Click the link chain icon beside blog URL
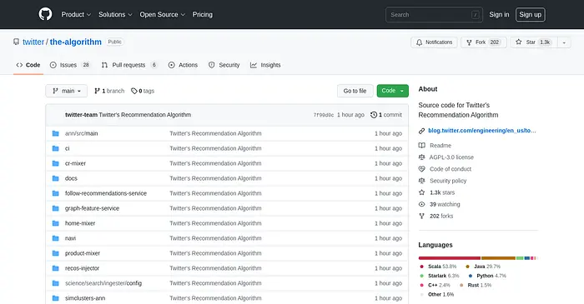The image size is (584, 304). pyautogui.click(x=421, y=131)
